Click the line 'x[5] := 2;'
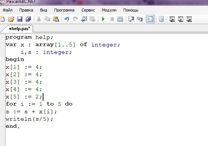Screen dimensions: 208x146 click(x=24, y=97)
